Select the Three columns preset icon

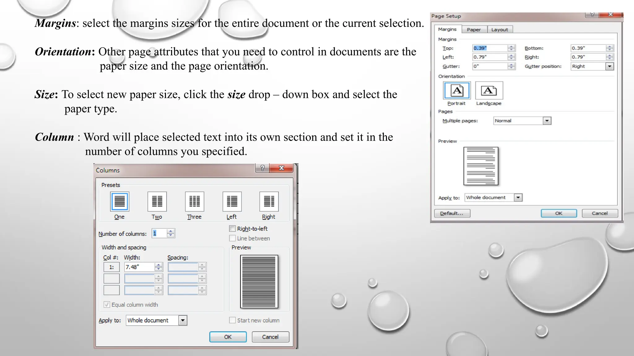(194, 201)
